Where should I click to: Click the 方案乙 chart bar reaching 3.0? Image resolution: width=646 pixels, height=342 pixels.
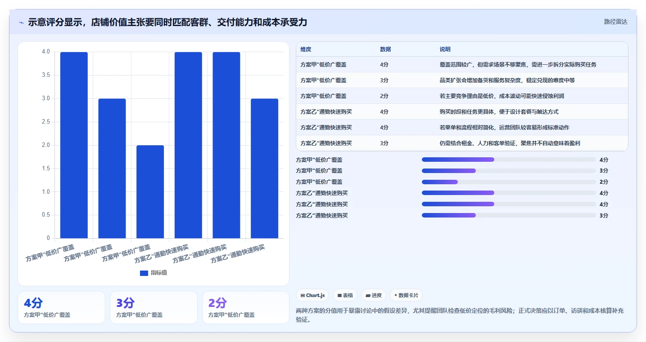pyautogui.click(x=265, y=168)
